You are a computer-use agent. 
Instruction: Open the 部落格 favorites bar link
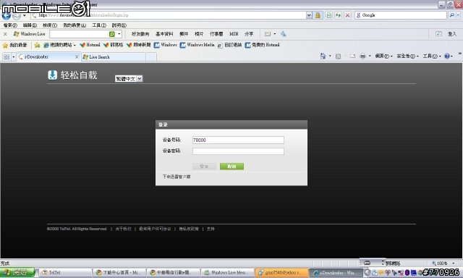tap(113, 45)
